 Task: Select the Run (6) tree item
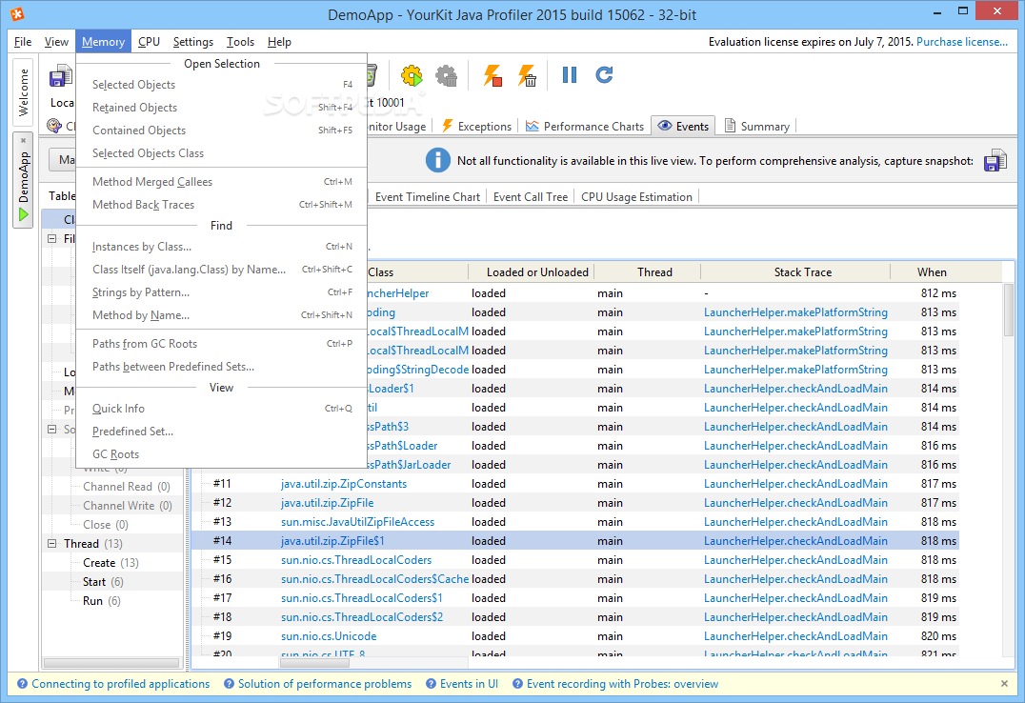pos(101,600)
